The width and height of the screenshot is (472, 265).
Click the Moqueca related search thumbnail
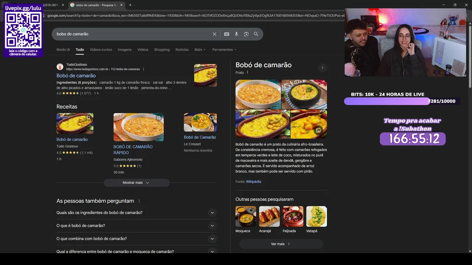point(246,216)
